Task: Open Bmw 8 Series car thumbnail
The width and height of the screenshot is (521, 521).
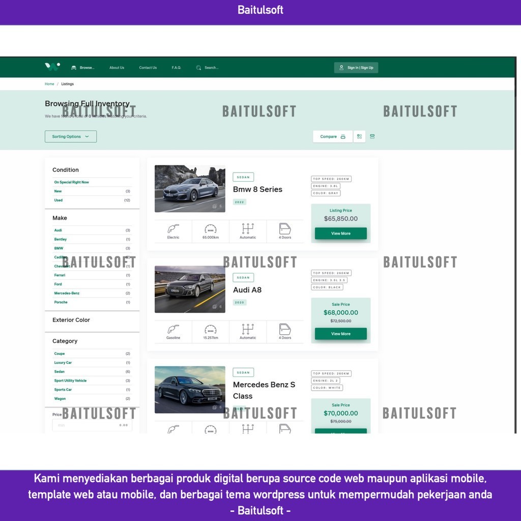Action: (190, 189)
